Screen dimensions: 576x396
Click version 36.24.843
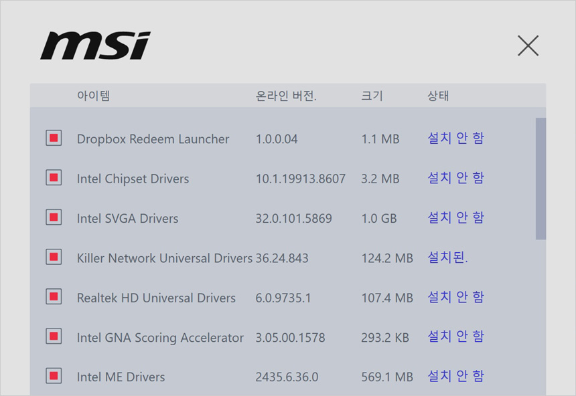coord(282,258)
